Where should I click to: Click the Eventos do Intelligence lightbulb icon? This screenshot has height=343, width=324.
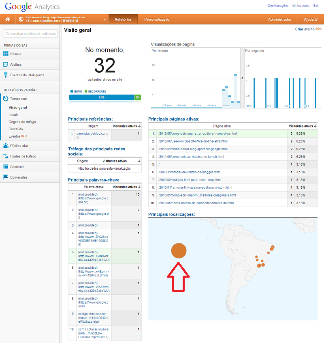6,75
